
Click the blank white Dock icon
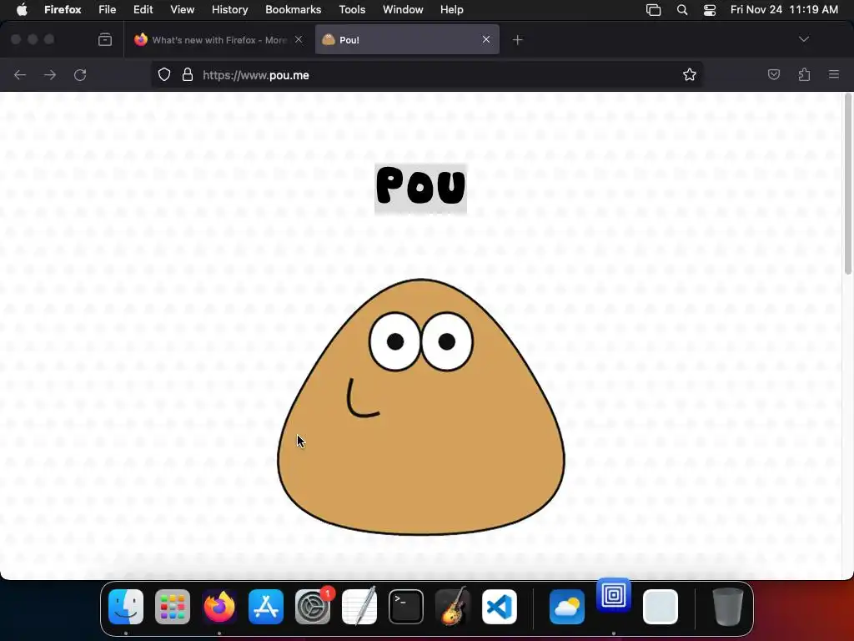pyautogui.click(x=661, y=606)
